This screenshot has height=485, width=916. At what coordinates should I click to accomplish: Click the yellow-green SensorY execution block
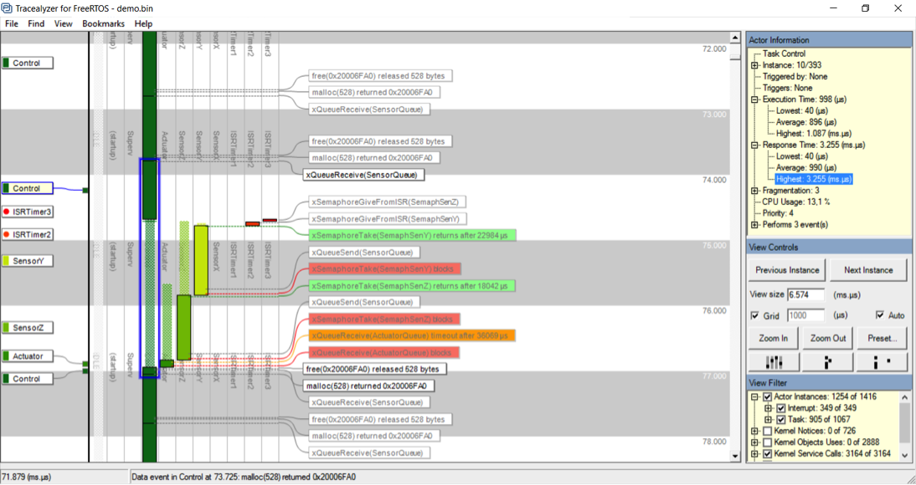tap(201, 260)
